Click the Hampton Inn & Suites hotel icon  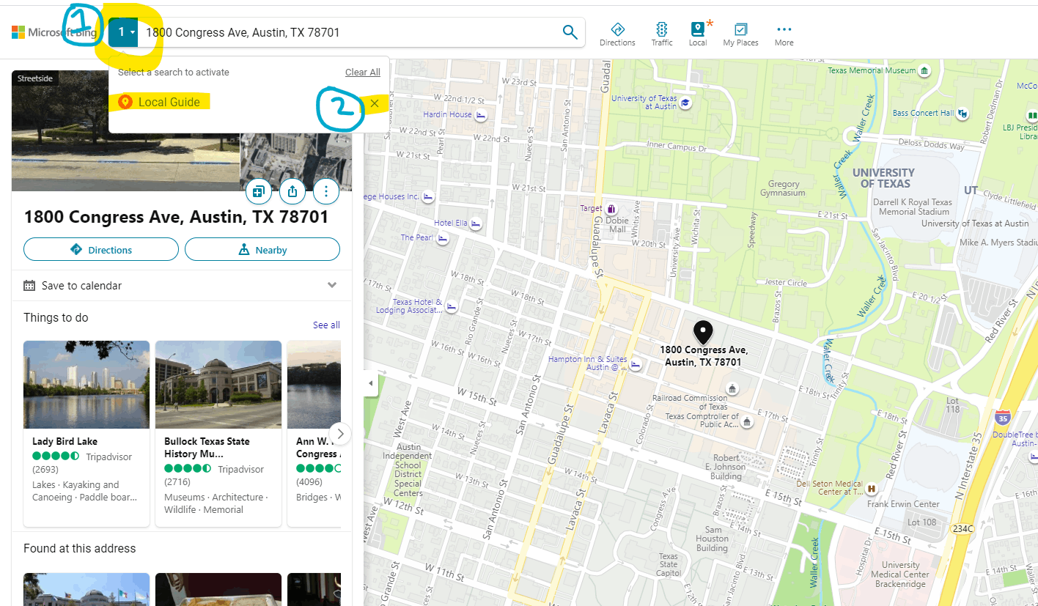coord(636,364)
